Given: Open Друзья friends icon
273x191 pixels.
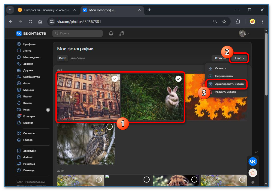Looking at the screenshot, I should [19, 70].
